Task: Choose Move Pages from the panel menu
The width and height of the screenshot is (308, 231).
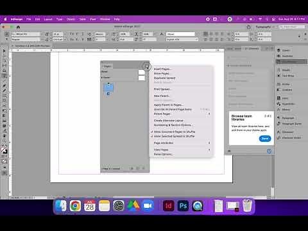Action: [162, 74]
